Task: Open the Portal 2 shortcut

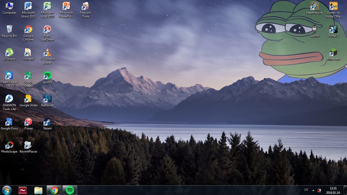Action: pyautogui.click(x=334, y=31)
